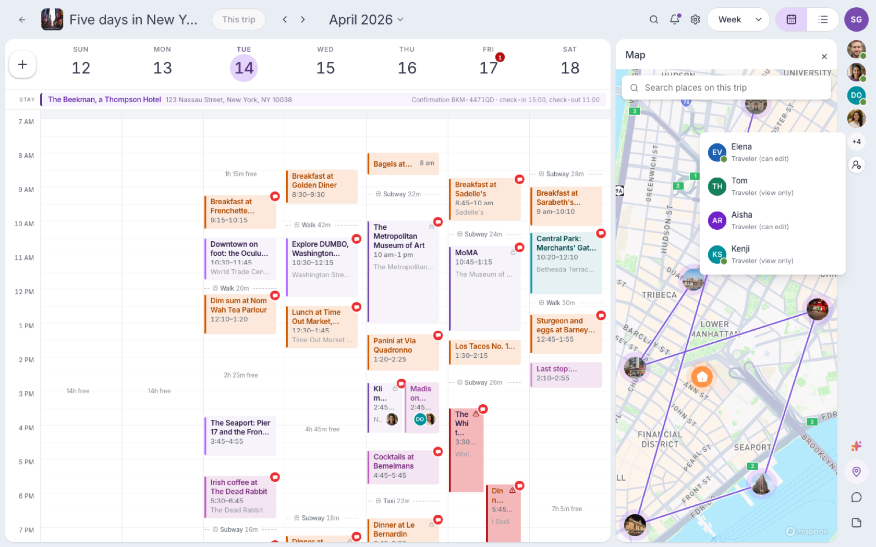Open comments badge on Metropolitan Museum of Art
The height and width of the screenshot is (547, 876).
click(438, 222)
